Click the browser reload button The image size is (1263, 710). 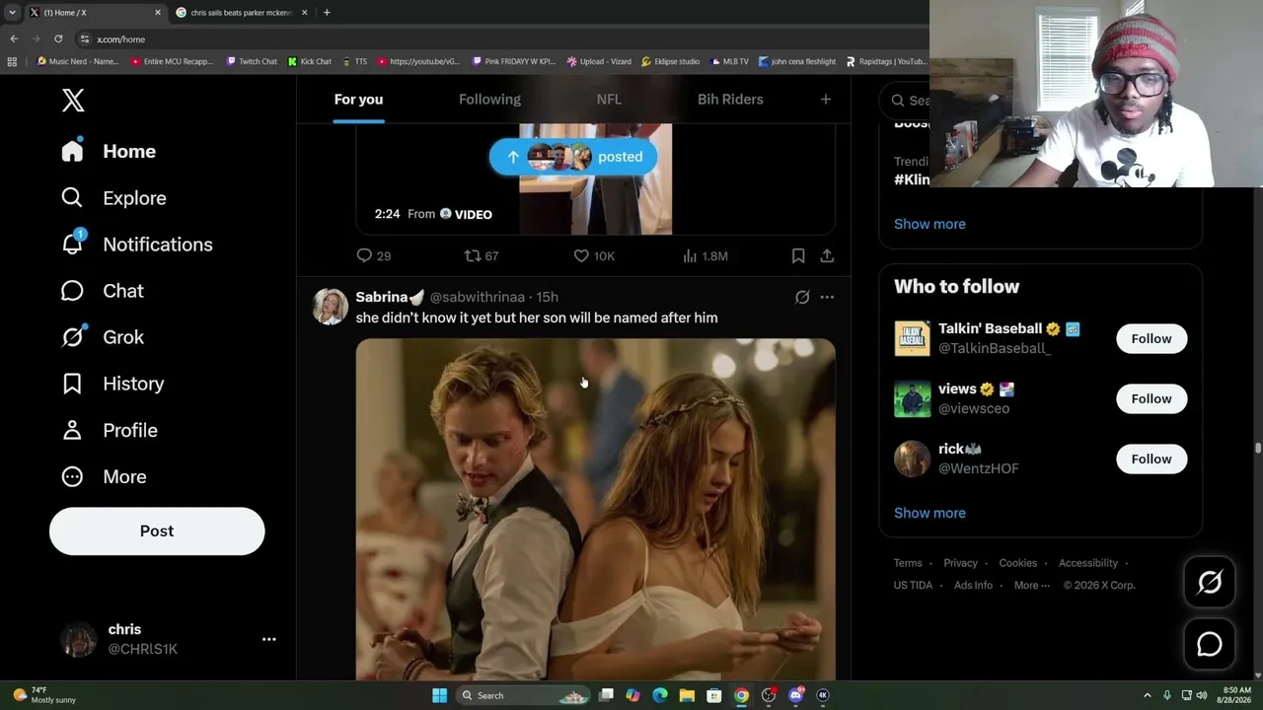coord(58,38)
